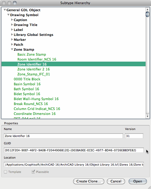Click inside the Location path field

[x=74, y=165]
